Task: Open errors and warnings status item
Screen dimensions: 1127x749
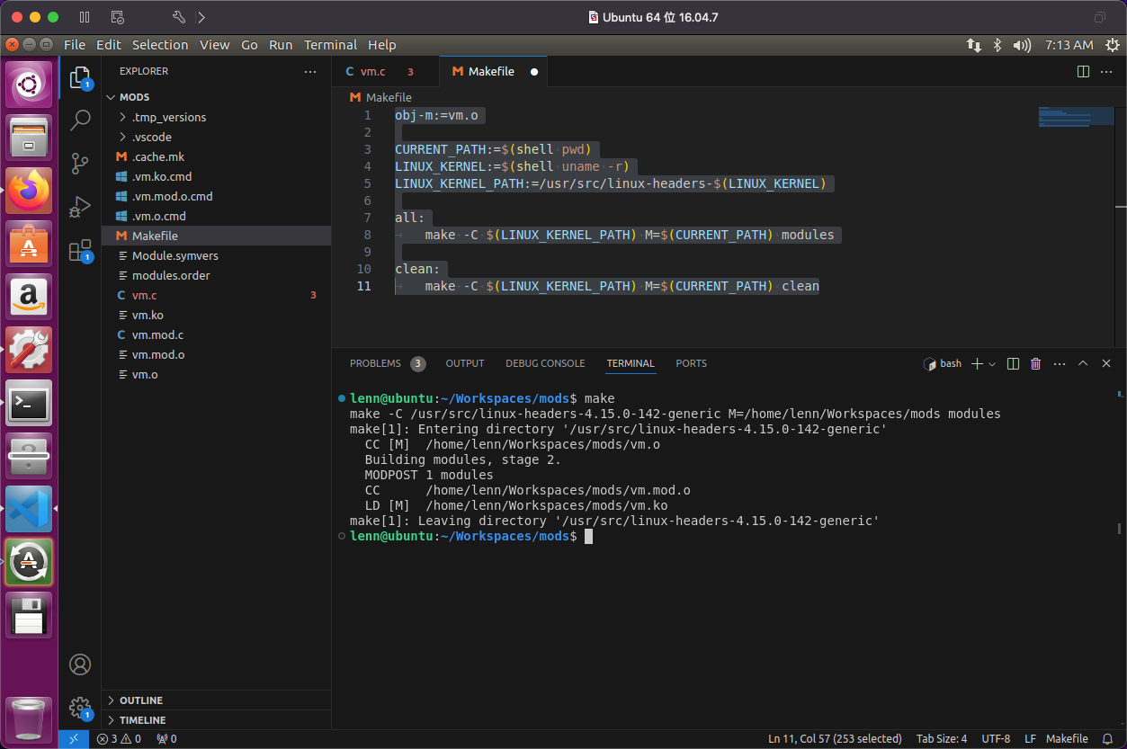Action: coord(119,739)
